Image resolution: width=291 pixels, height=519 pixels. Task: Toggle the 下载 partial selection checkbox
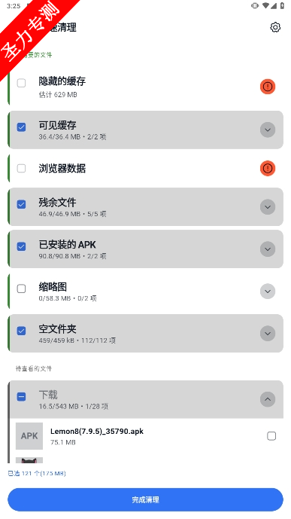[22, 396]
